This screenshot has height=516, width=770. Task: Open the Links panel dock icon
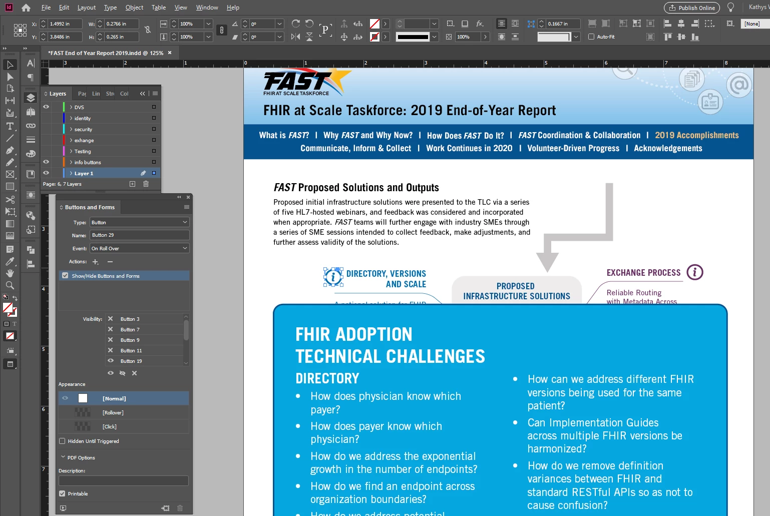pyautogui.click(x=31, y=126)
